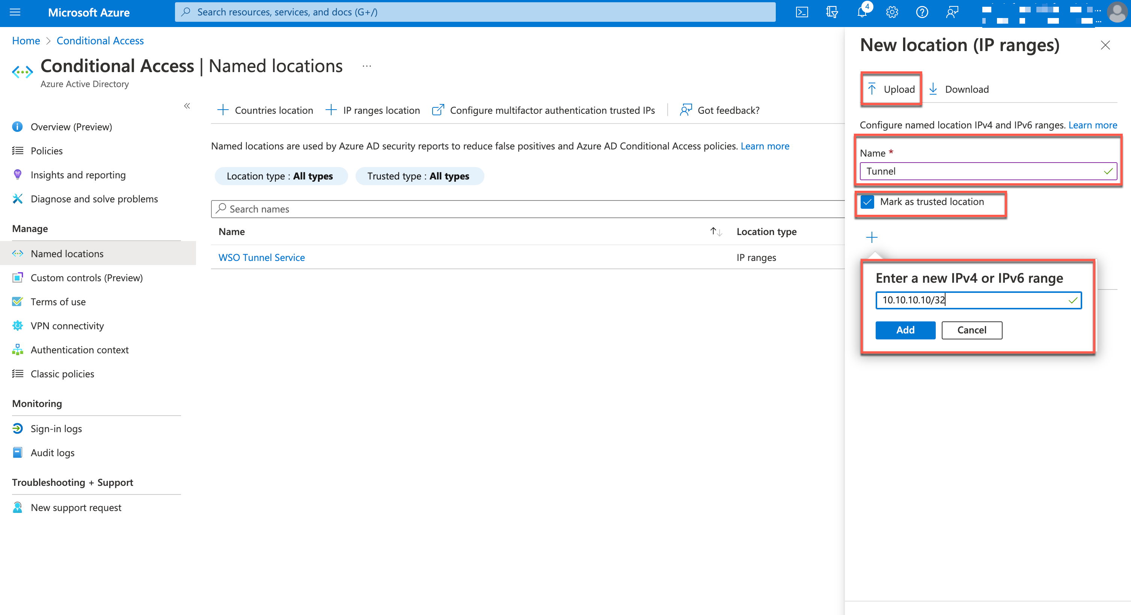Send feedback using the smiley icon
The height and width of the screenshot is (615, 1131).
tap(952, 12)
